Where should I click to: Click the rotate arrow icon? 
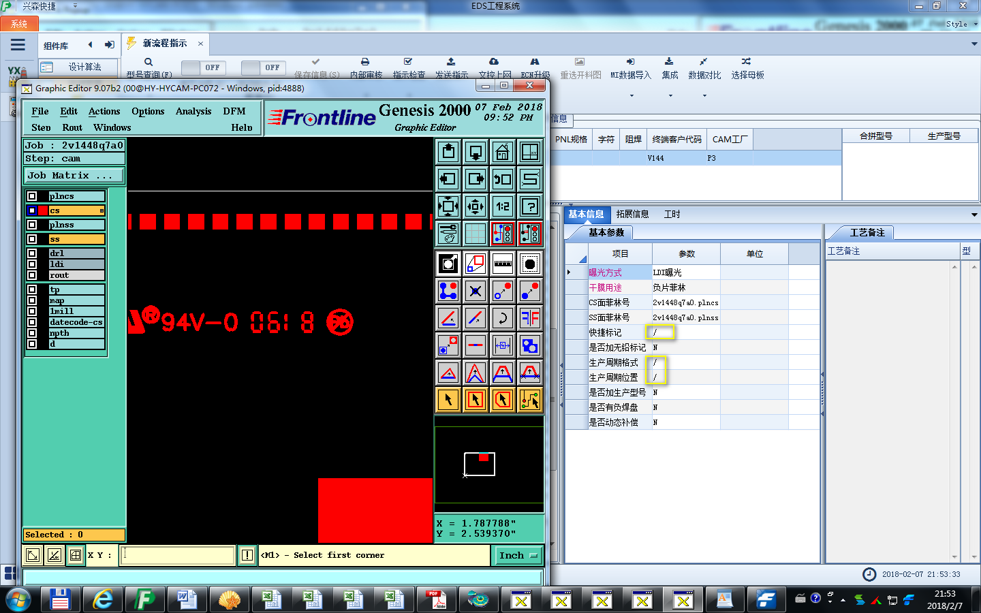point(503,318)
